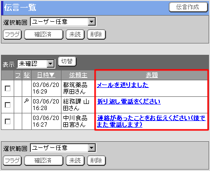The height and width of the screenshot is (171, 210).
Task: Sort by the フ flag column header
Action: [x=18, y=75]
